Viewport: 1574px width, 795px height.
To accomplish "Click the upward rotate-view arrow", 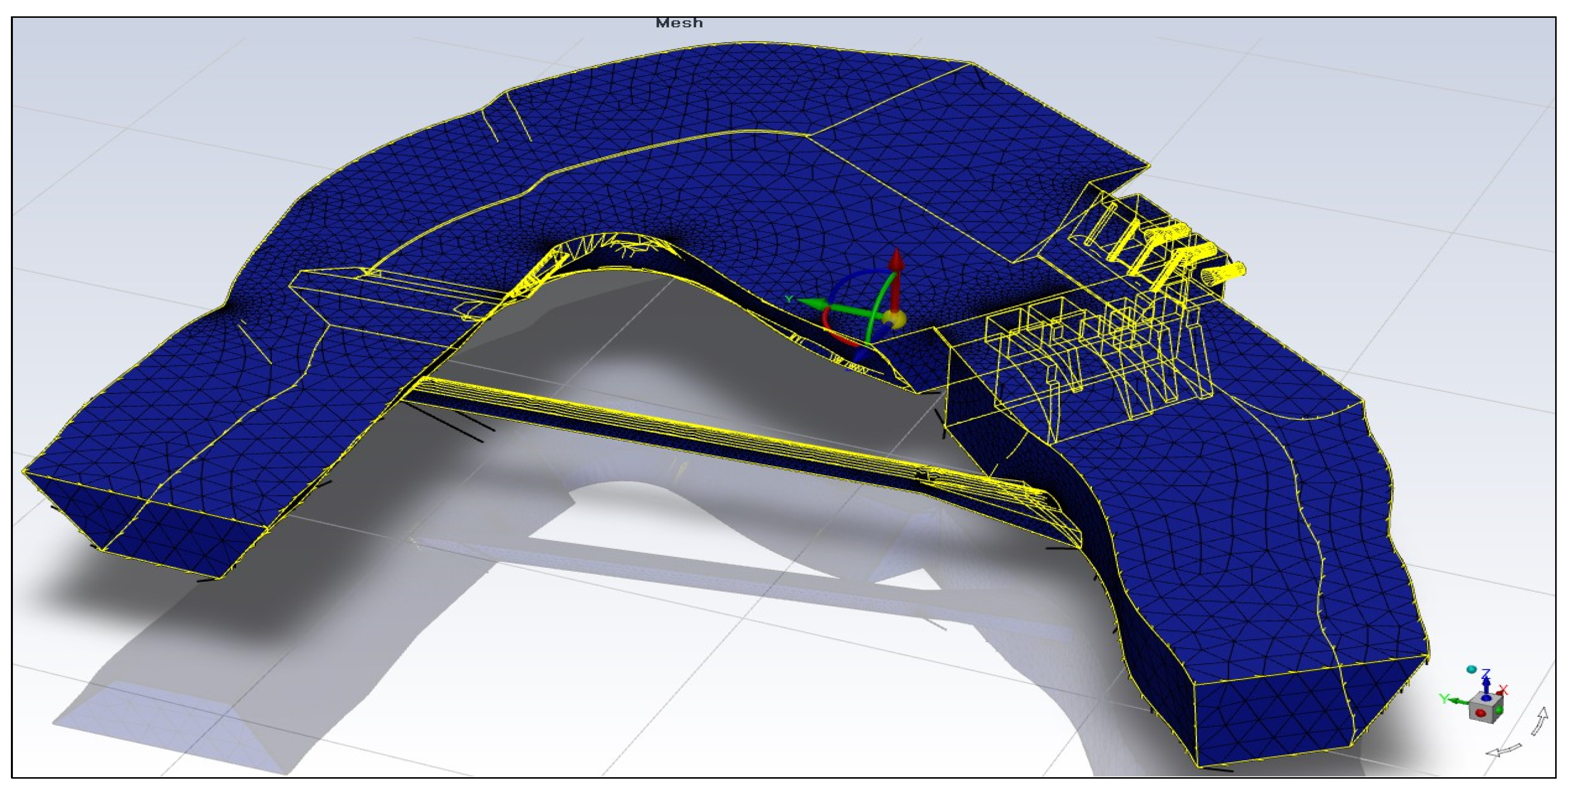I will tap(1540, 722).
